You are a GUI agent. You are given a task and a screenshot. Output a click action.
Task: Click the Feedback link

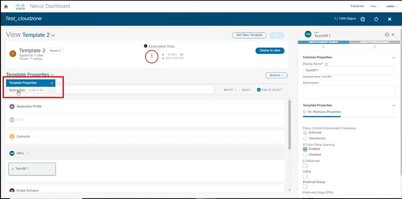pyautogui.click(x=357, y=6)
